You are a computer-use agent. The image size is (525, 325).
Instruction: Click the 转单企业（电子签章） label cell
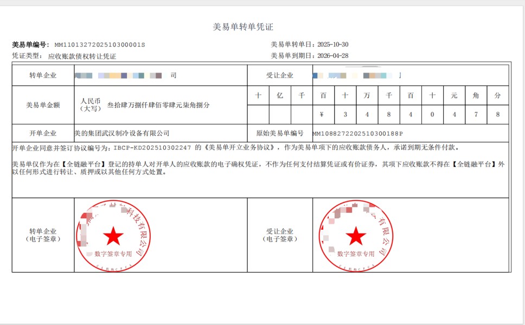[43, 235]
